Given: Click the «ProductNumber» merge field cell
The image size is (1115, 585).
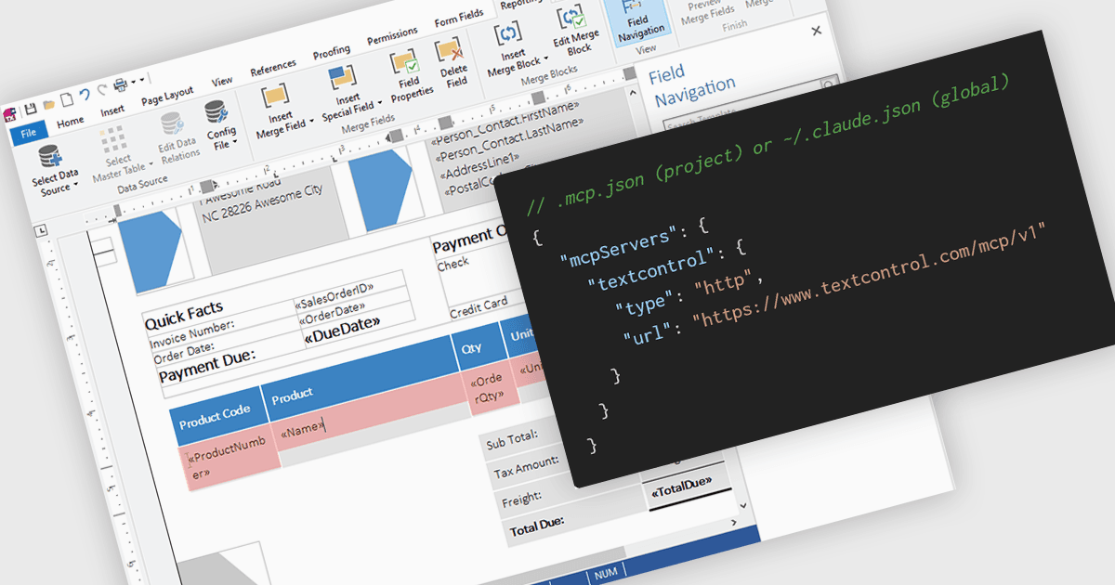Looking at the screenshot, I should pos(230,457).
